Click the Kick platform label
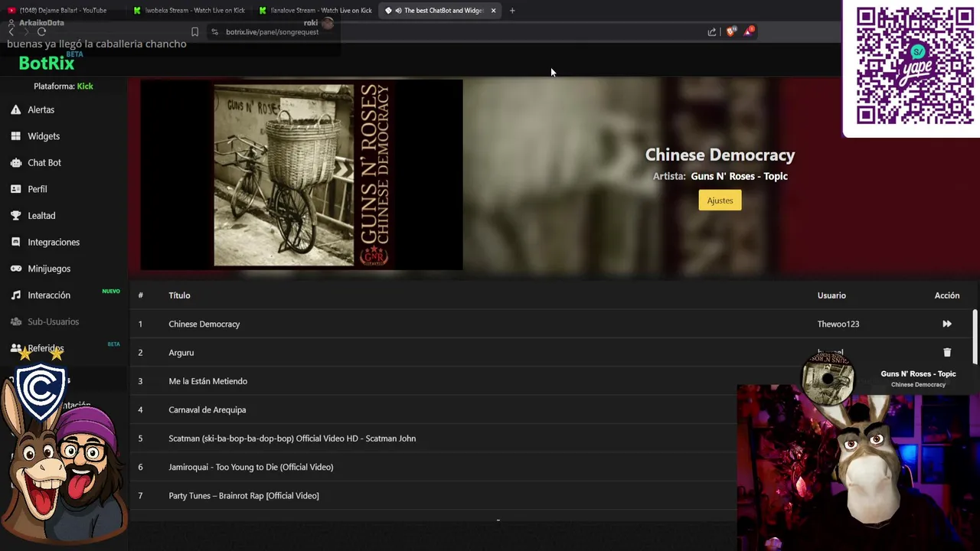980x551 pixels. (85, 86)
